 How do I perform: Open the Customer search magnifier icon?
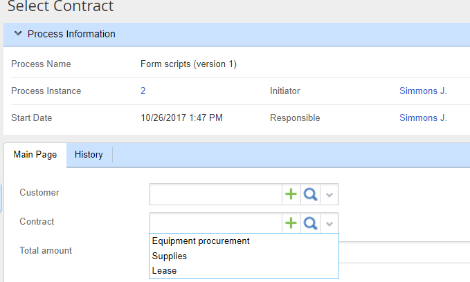(311, 195)
